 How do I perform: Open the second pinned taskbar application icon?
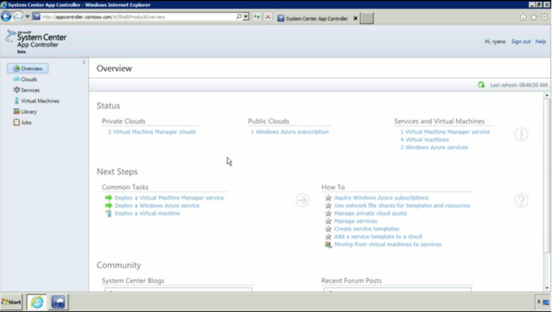coord(58,302)
